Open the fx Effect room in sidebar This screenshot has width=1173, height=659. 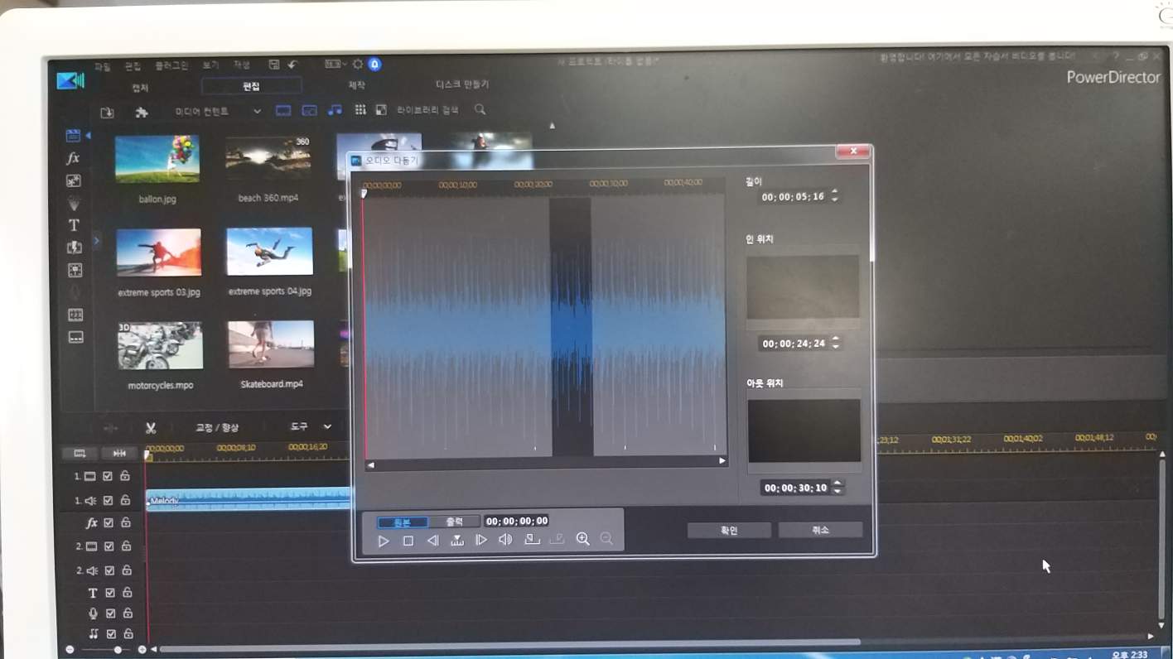(x=73, y=158)
